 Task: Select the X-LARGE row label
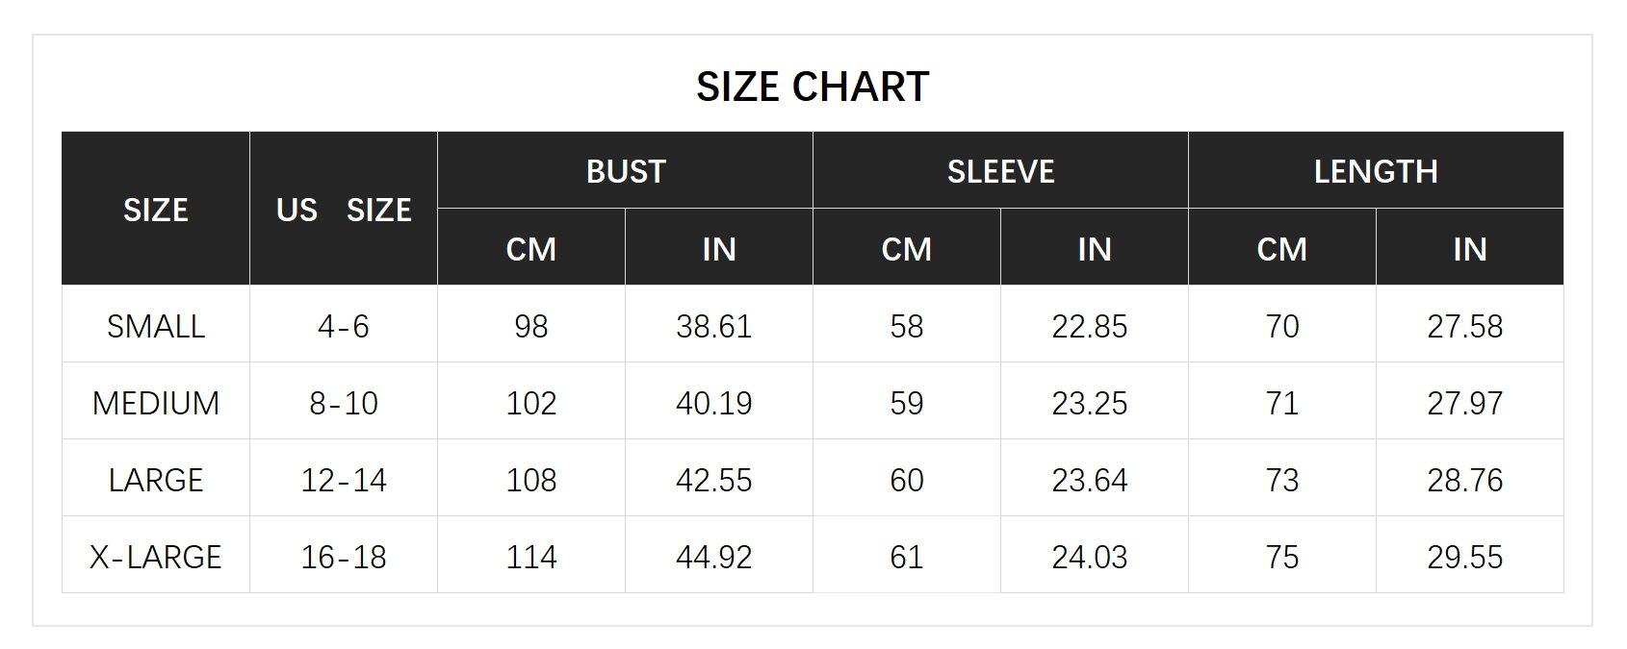click(155, 557)
